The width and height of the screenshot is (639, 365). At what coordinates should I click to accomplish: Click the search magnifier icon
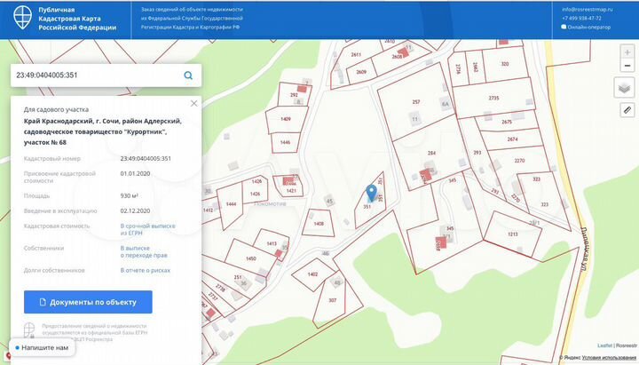click(x=188, y=75)
